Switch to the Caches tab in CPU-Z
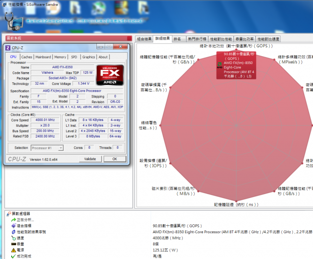Screen dimensions: 313x259 26,57
